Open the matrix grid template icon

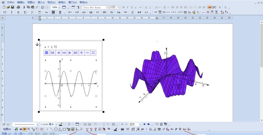[53, 12]
